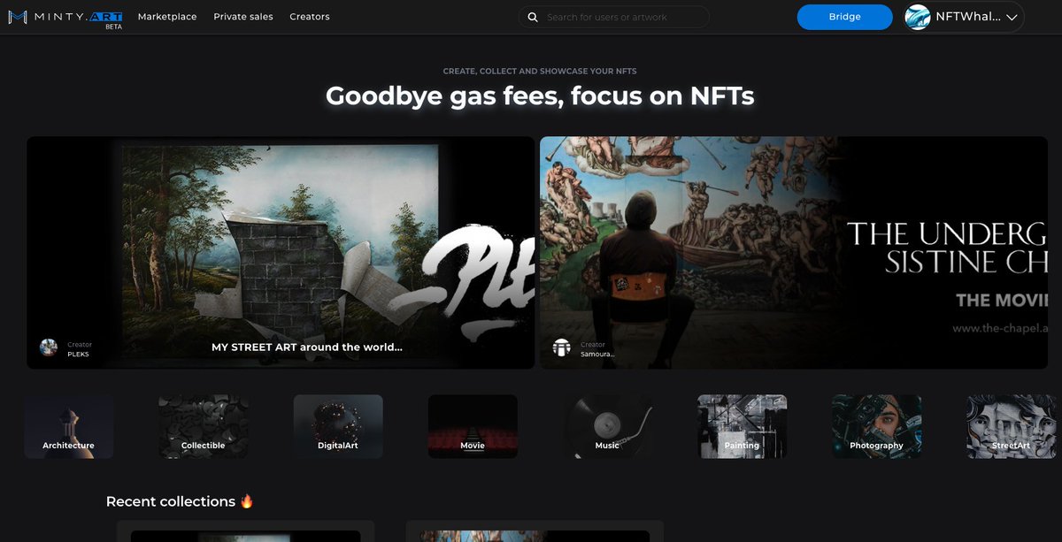Click the PLEKS creator avatar
The height and width of the screenshot is (542, 1062).
click(x=49, y=347)
